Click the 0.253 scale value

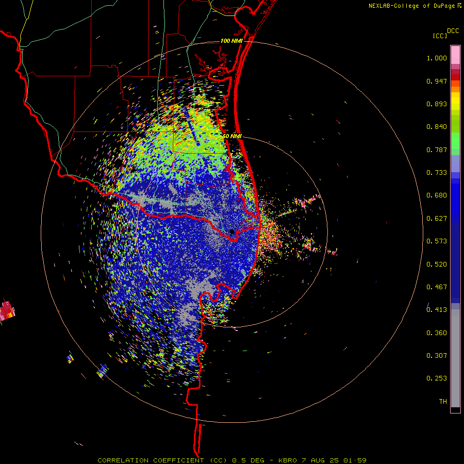[x=437, y=378]
